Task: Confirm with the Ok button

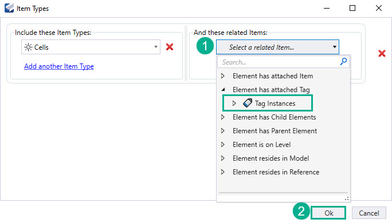Action: pos(328,213)
